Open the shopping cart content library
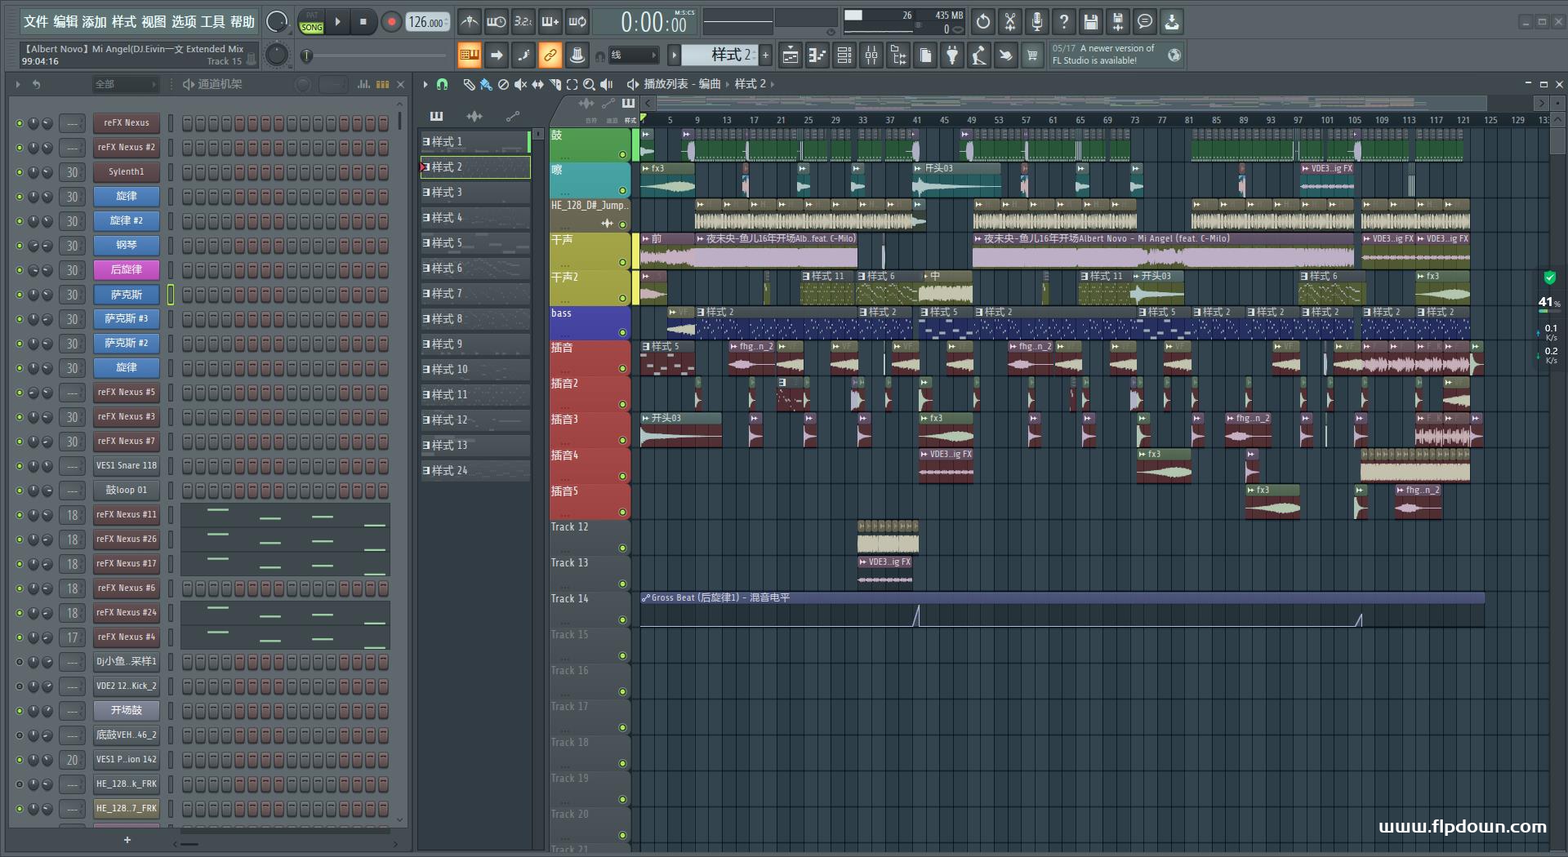This screenshot has width=1568, height=857. click(x=1032, y=56)
